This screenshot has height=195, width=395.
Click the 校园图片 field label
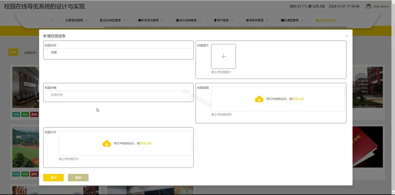tap(203, 45)
